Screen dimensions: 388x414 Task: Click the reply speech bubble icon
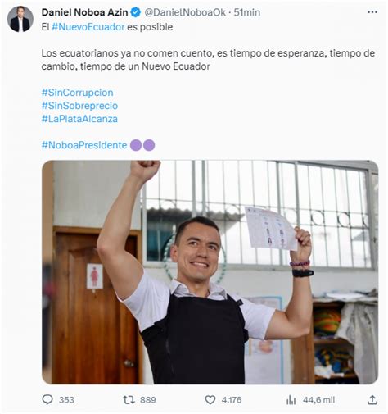click(47, 399)
